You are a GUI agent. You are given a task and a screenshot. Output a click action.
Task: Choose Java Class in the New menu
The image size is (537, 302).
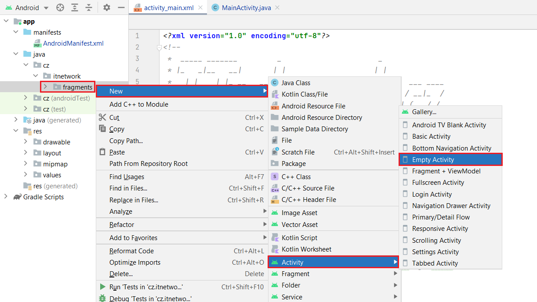tap(296, 83)
